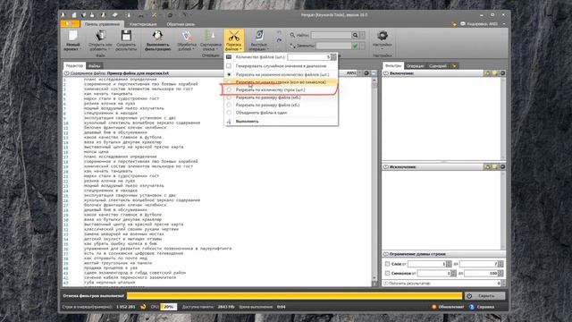Screen dimensions: 572x322
Task: Click the Открыть или добавить icon
Action: point(100,36)
